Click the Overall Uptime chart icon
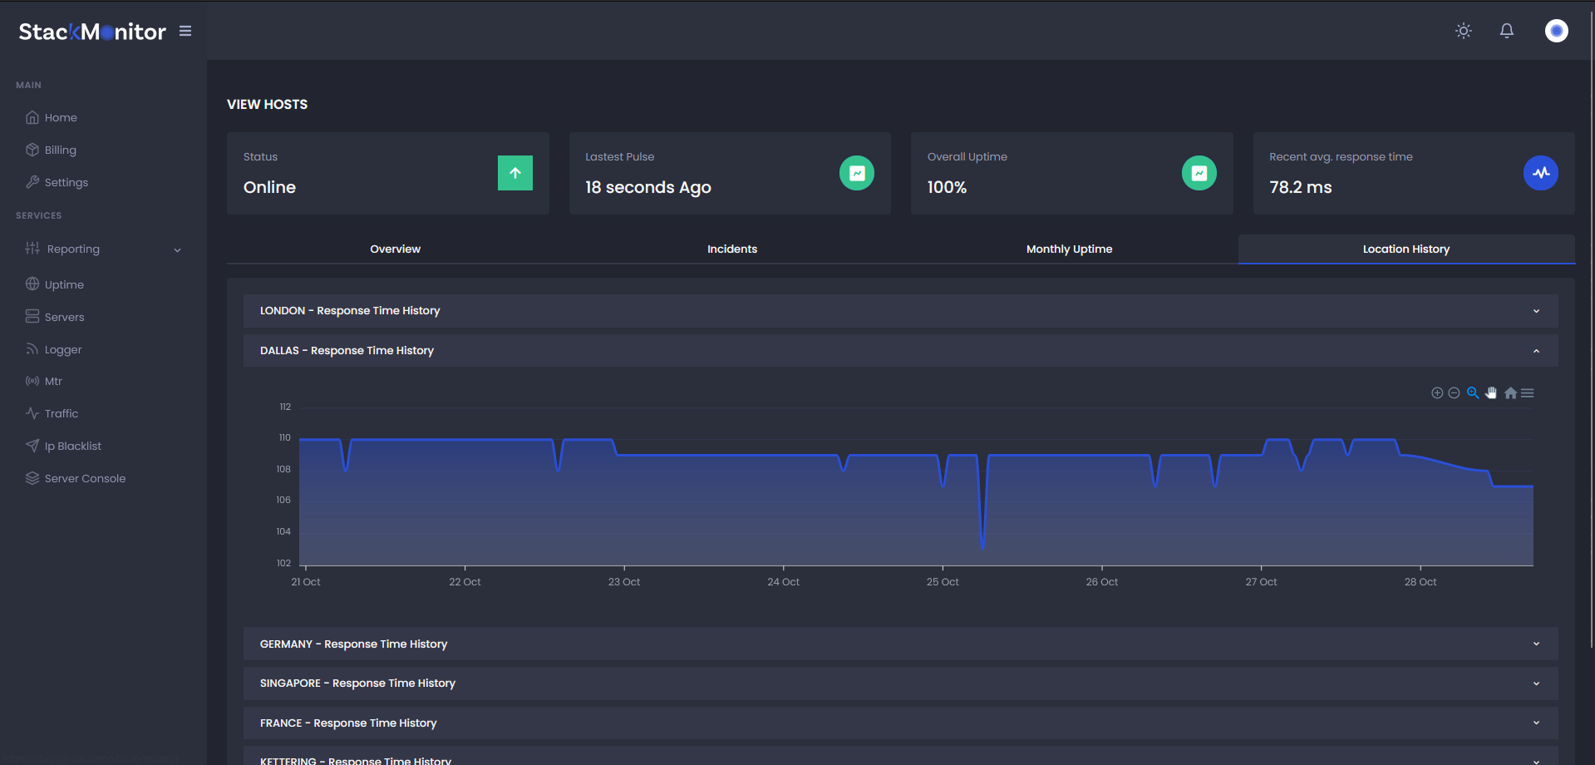This screenshot has height=765, width=1595. pos(1199,173)
